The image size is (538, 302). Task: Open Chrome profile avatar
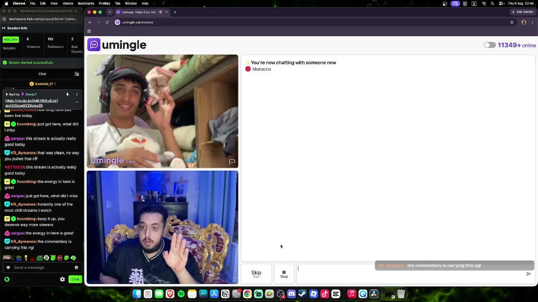[524, 22]
